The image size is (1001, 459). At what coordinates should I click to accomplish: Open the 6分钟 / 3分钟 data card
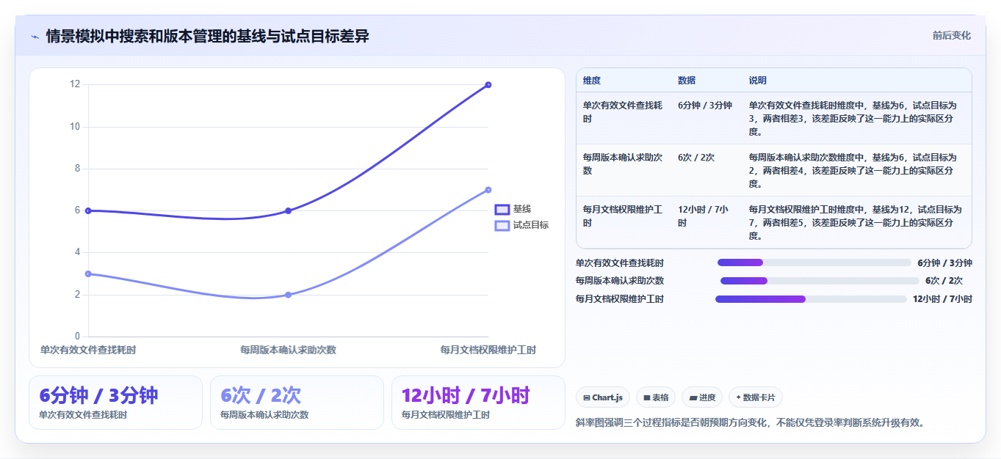115,403
